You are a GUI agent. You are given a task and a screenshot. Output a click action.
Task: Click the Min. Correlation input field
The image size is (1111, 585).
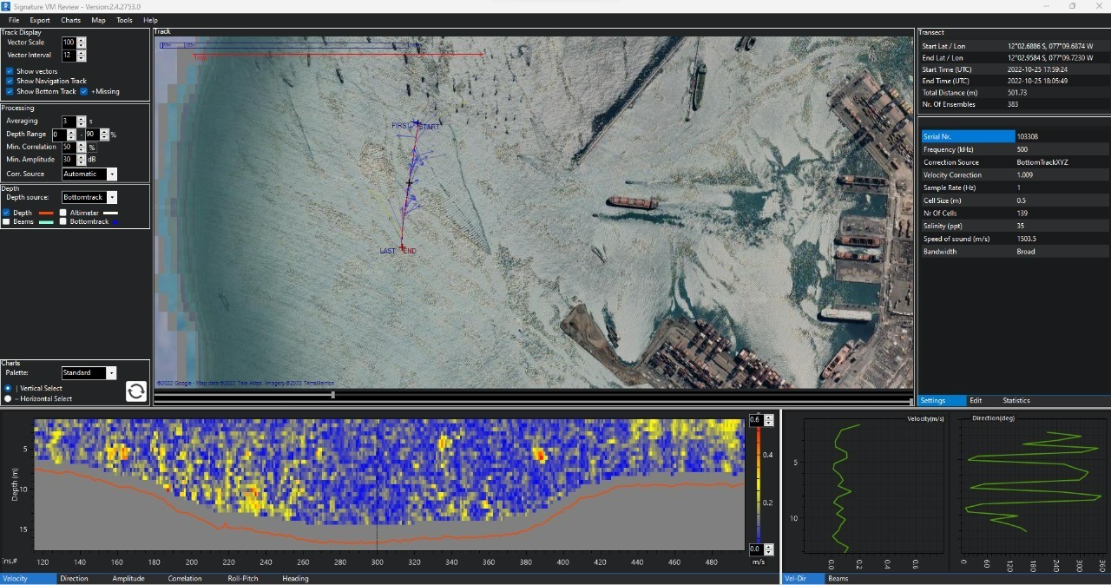[x=68, y=148]
